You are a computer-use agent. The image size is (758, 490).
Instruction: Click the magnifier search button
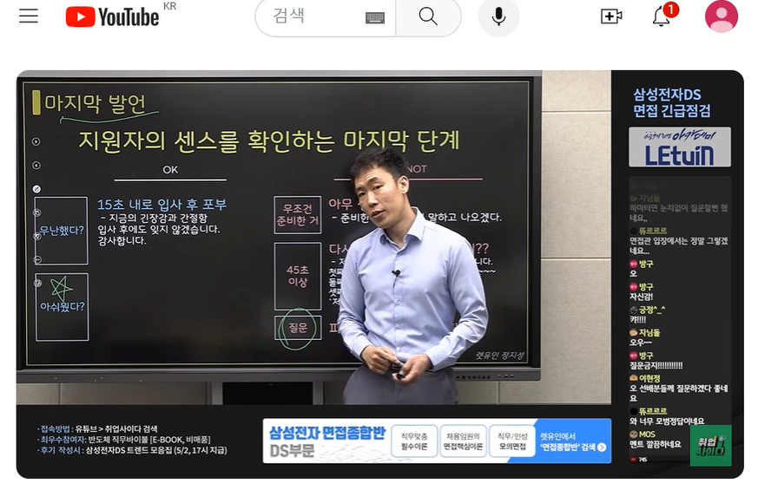coord(428,16)
